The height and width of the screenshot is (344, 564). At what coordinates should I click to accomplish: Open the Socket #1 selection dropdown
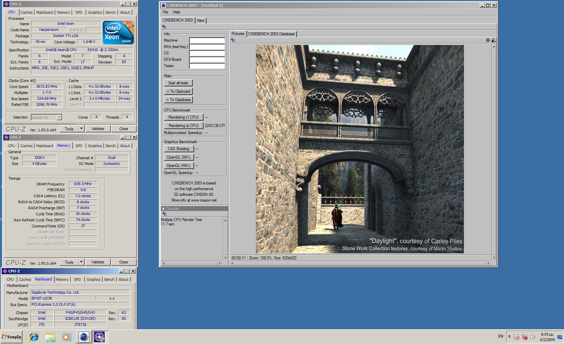[59, 117]
